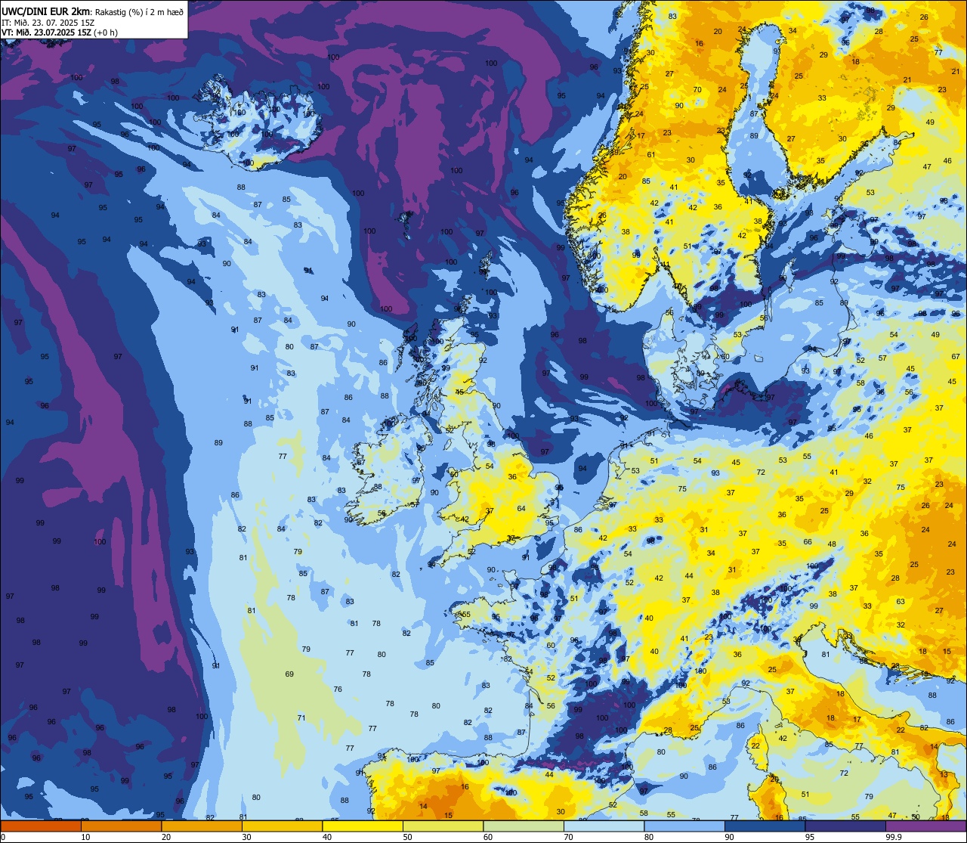Click the 95–99.9% navy legend swatch

coord(845,826)
